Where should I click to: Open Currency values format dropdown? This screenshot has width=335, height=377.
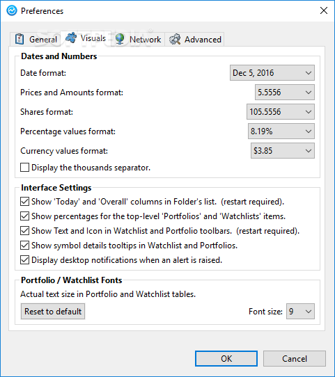click(x=283, y=150)
